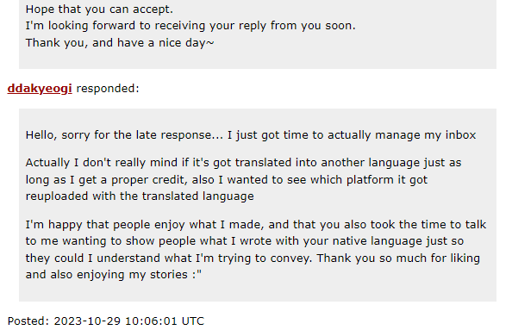Click the 'looking forward to receiving your reply' line
The image size is (512, 330).
190,26
